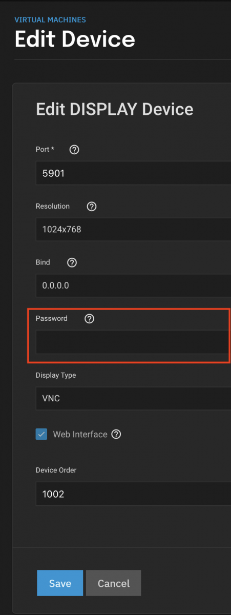Screen dimensions: 231x615
Task: Expand the Bind 0.0.0.0 dropdown
Action: click(133, 285)
